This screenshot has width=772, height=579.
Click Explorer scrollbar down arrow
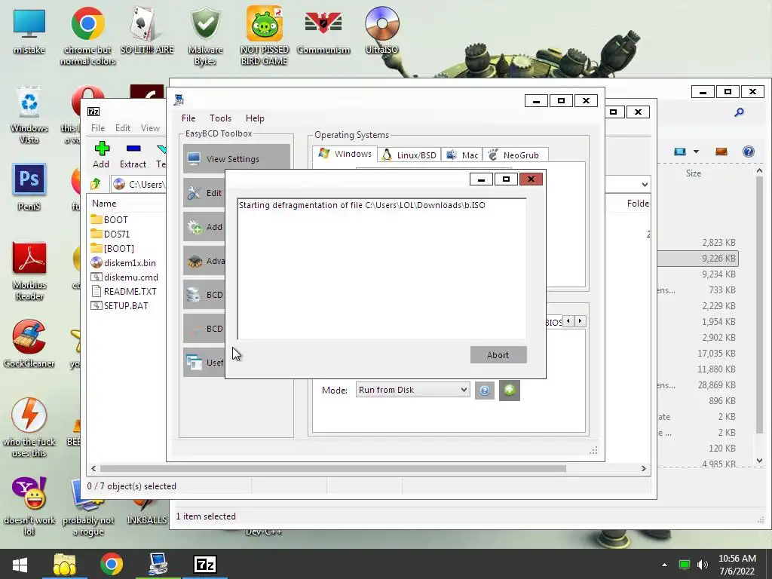click(x=760, y=461)
